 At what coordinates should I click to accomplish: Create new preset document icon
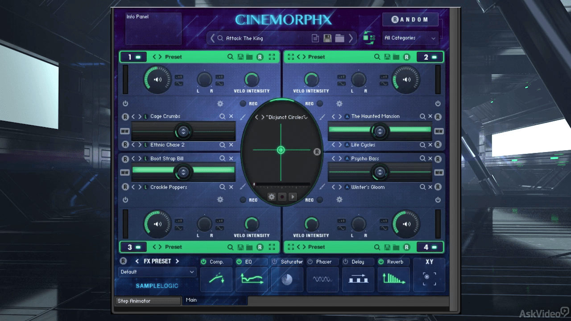point(315,38)
